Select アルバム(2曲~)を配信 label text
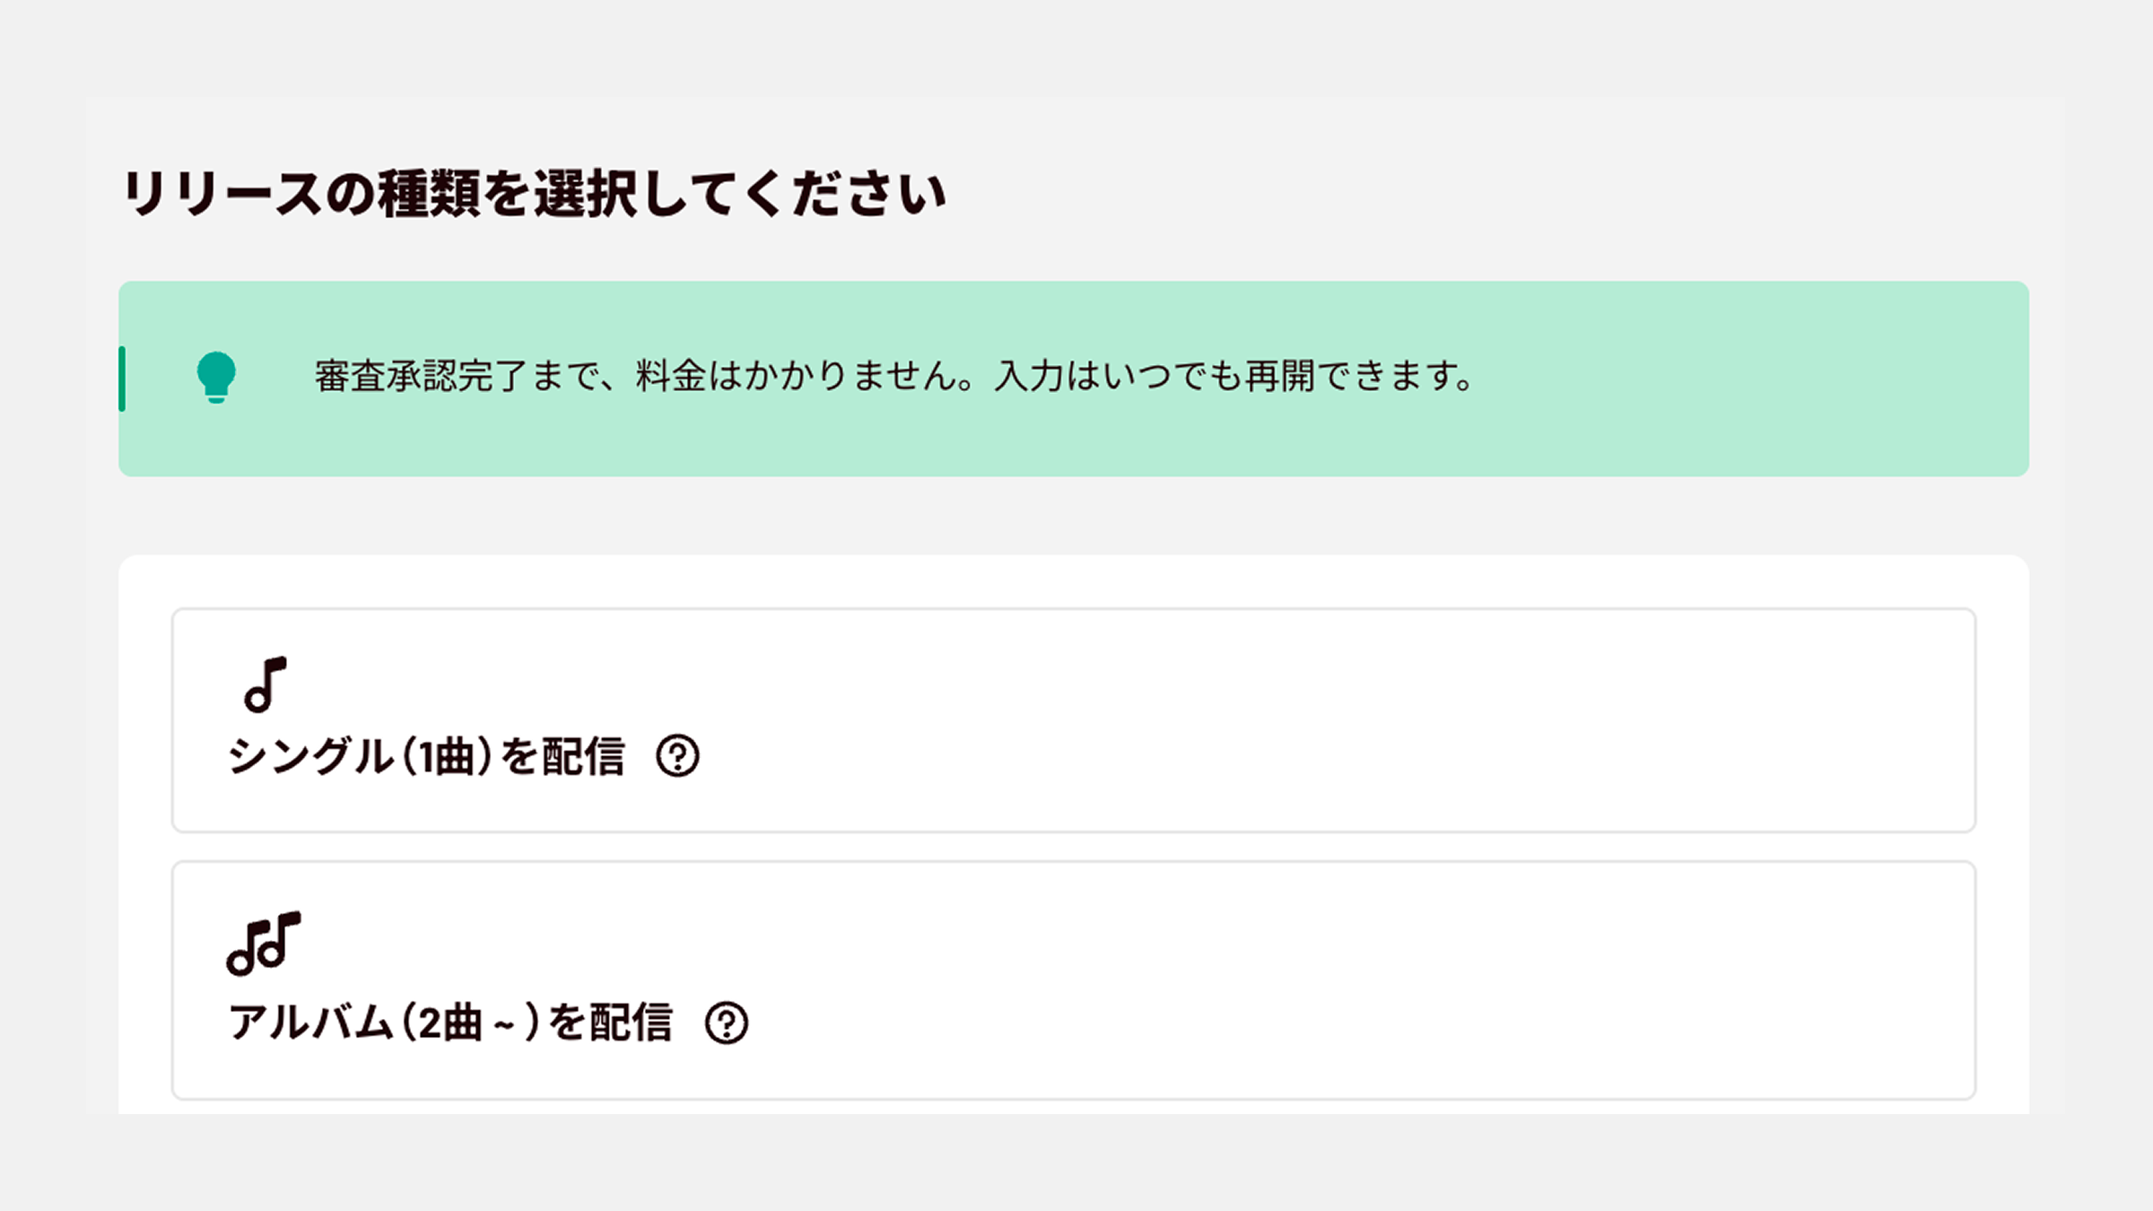Viewport: 2153px width, 1211px height. [x=450, y=1023]
